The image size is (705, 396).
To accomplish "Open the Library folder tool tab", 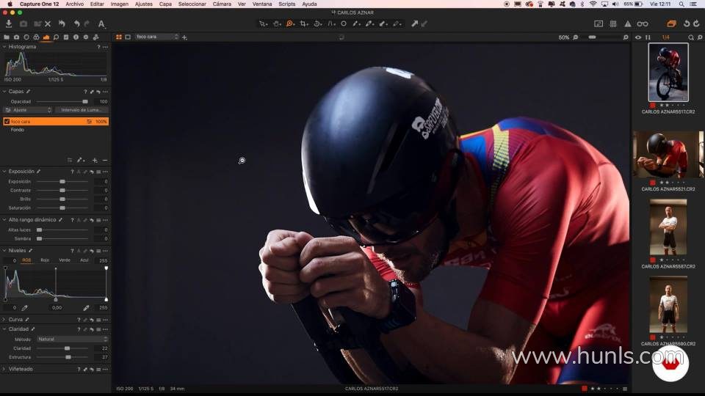I will pos(7,37).
